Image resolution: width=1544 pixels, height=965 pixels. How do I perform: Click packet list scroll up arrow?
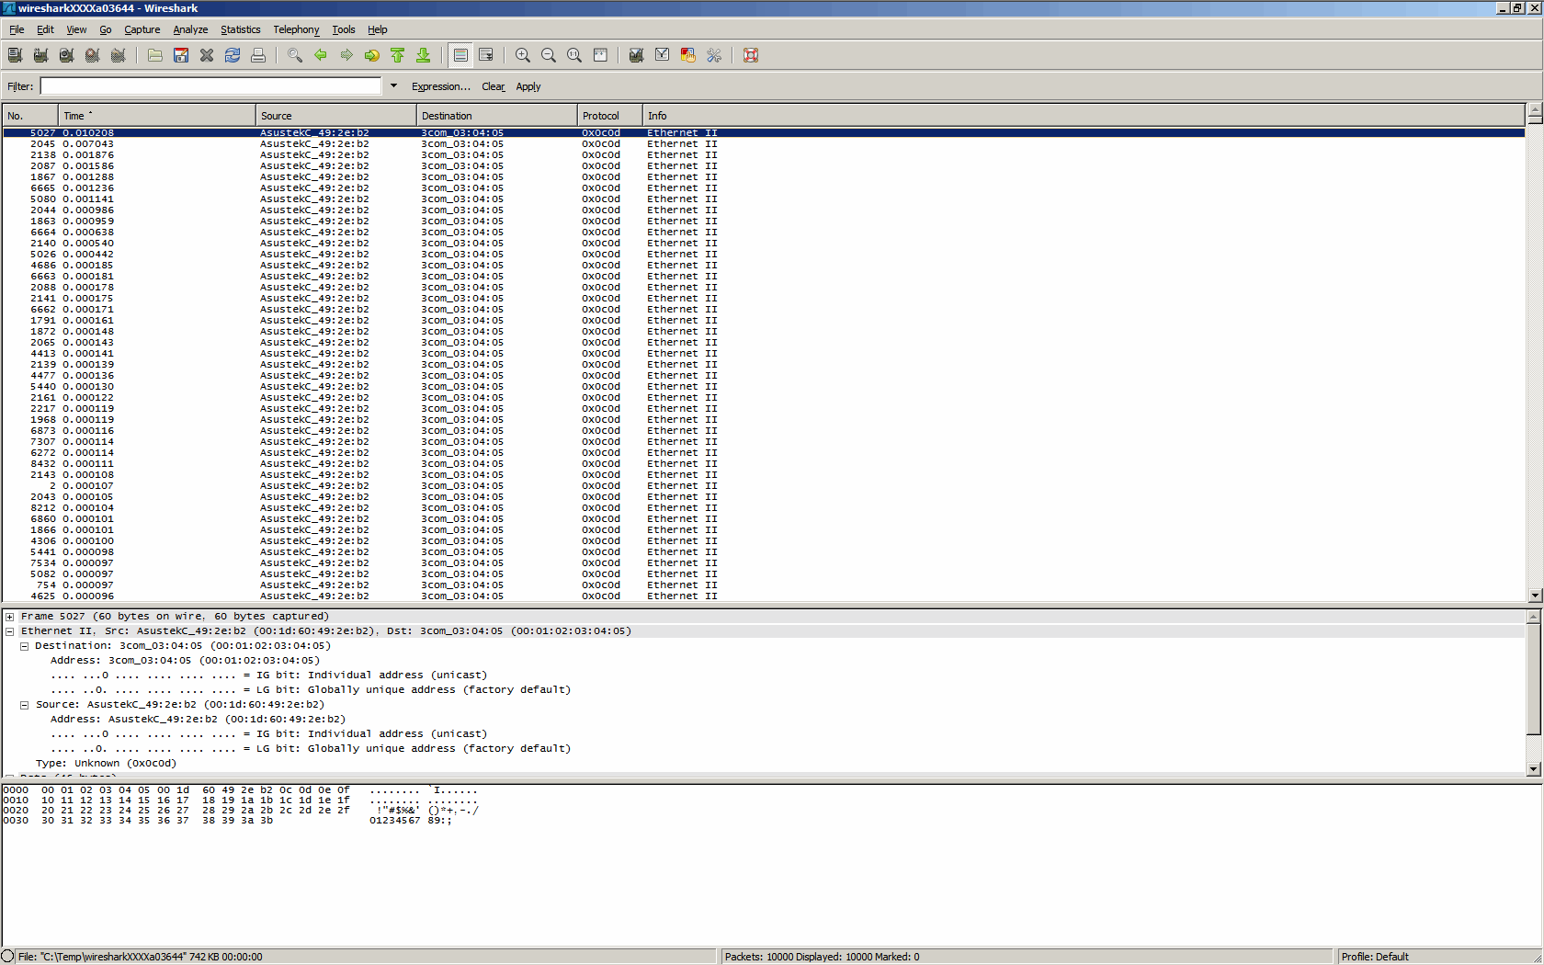click(x=1535, y=109)
